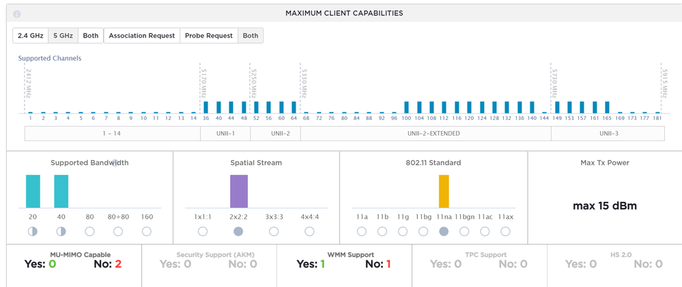This screenshot has width=682, height=287.
Task: Click the teal 20 MHz bandwidth bar
Action: tap(33, 192)
